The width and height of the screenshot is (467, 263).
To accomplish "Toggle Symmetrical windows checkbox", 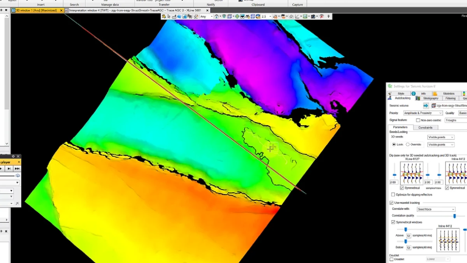I will (393, 222).
